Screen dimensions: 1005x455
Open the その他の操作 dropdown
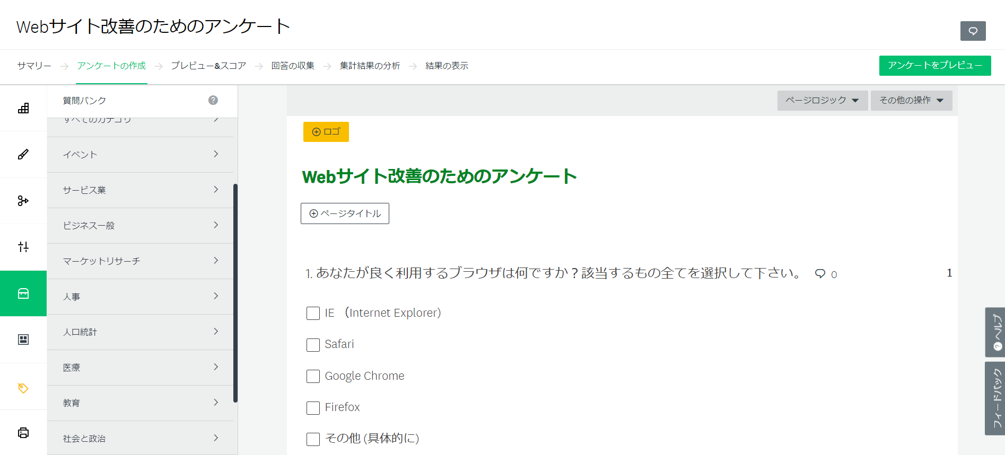(x=911, y=100)
